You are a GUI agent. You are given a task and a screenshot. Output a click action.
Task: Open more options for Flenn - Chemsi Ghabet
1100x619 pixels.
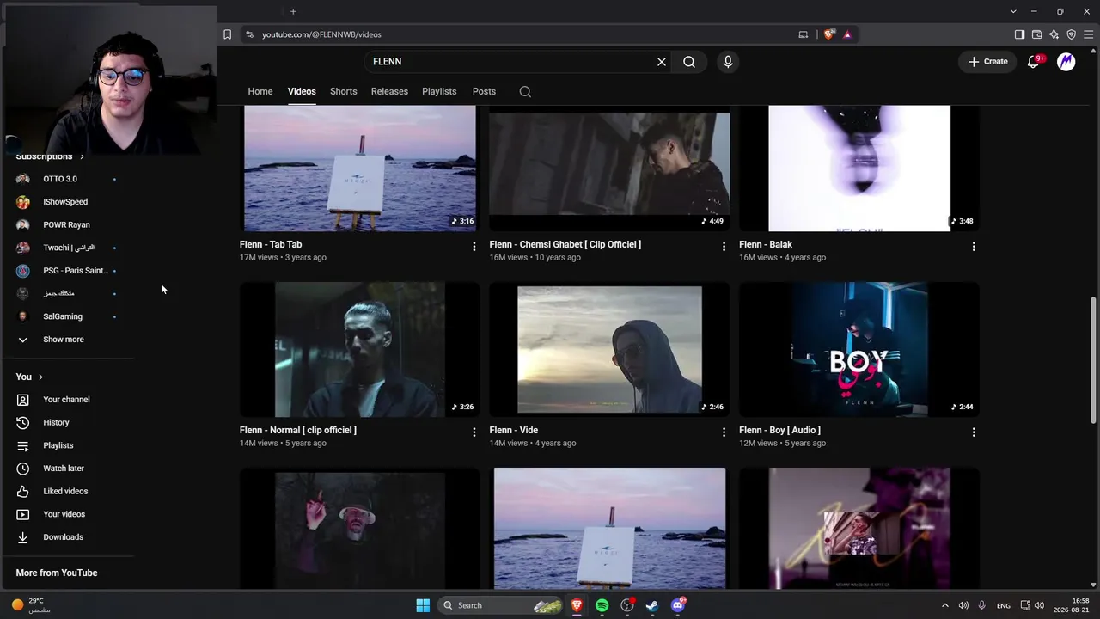(724, 247)
